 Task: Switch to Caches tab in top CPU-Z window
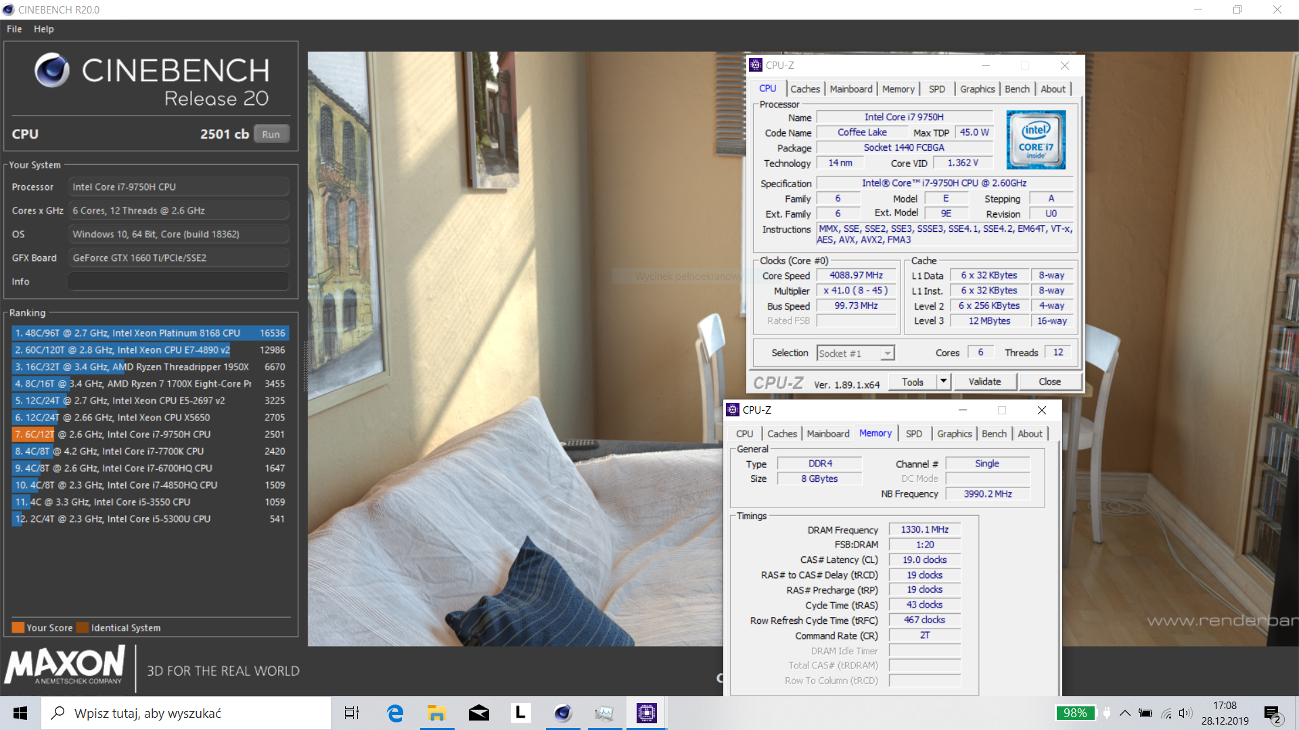(805, 89)
